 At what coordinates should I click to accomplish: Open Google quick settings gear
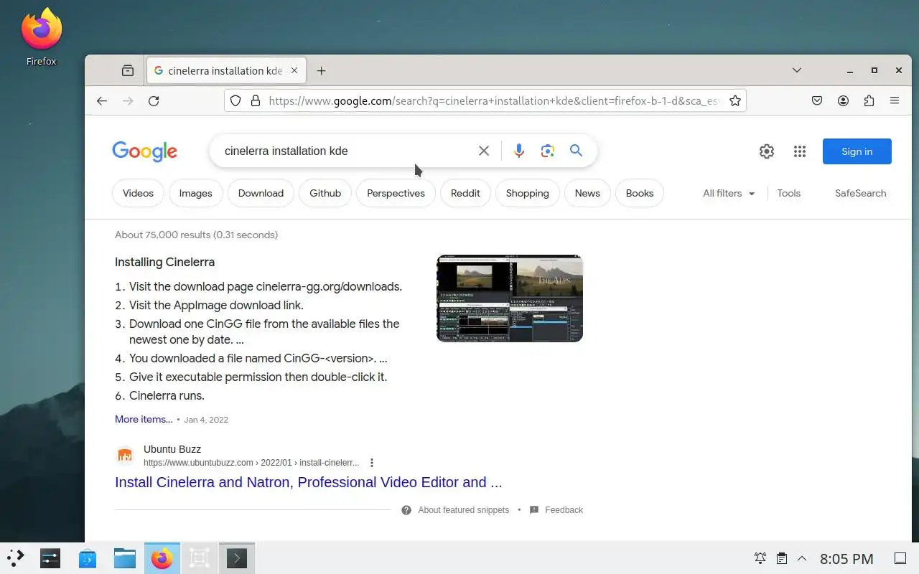coord(767,151)
